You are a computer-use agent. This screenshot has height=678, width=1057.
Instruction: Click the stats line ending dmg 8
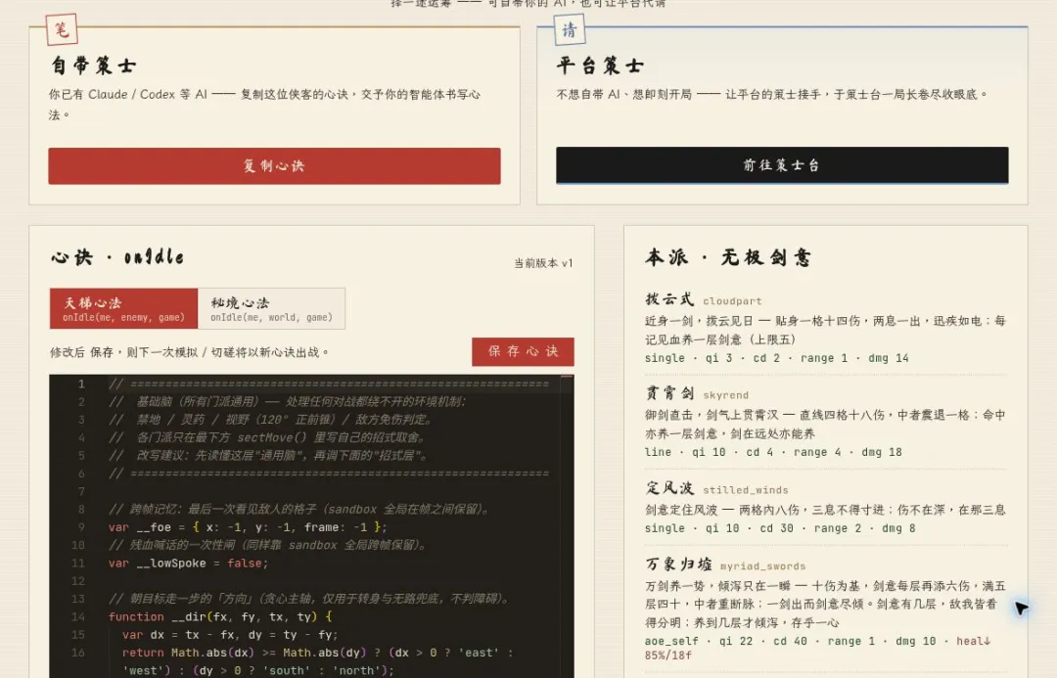[780, 528]
